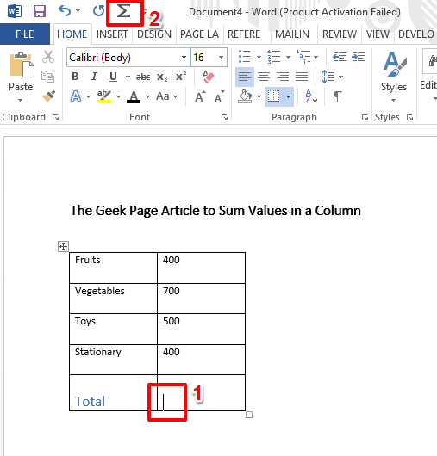
Task: Click the Save icon in quick access toolbar
Action: (x=40, y=11)
